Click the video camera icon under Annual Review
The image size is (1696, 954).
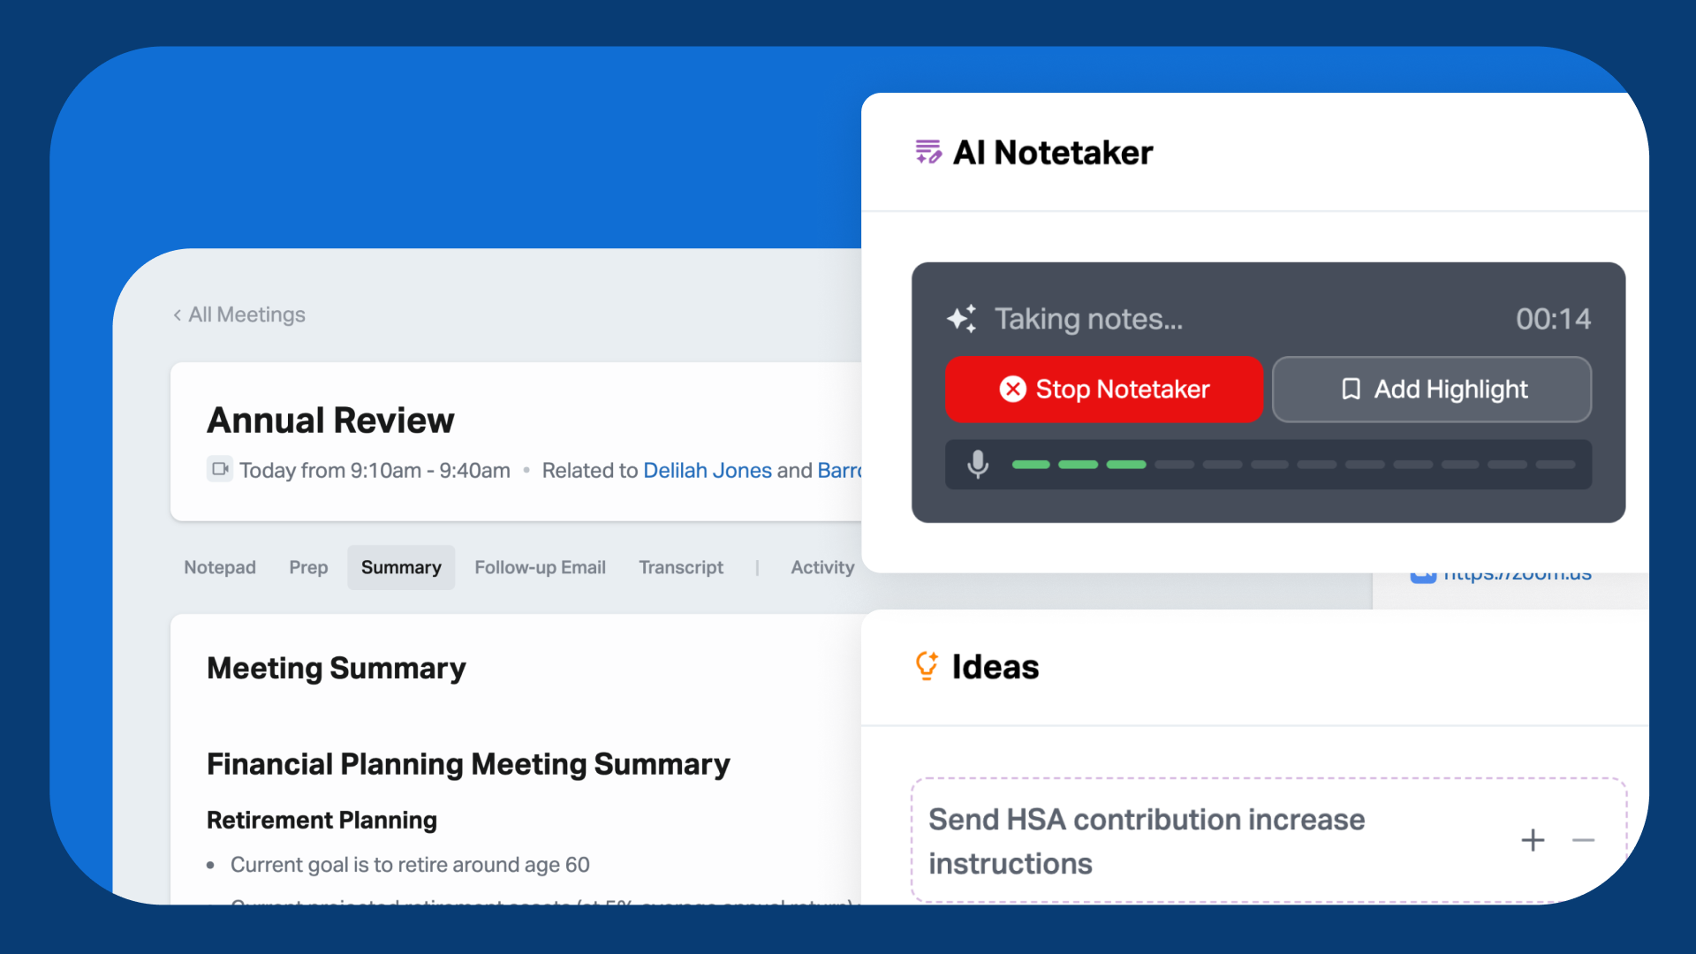(x=220, y=469)
